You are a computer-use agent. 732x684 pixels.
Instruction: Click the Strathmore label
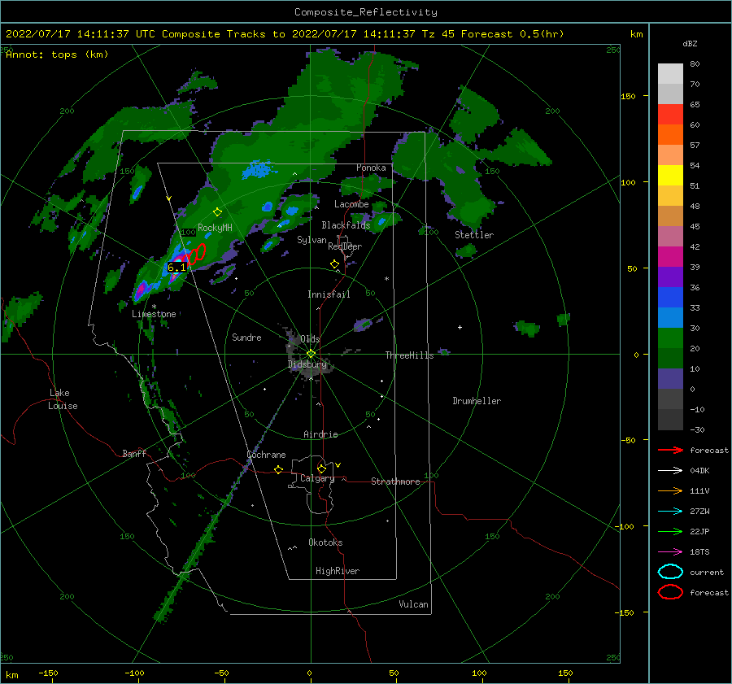coord(395,481)
